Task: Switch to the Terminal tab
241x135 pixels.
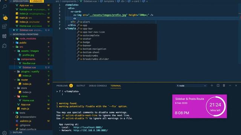Action: pyautogui.click(x=116, y=86)
